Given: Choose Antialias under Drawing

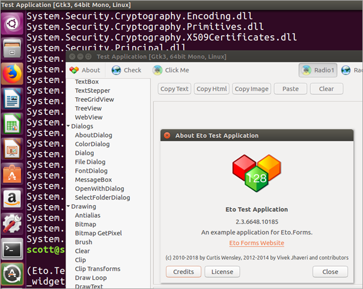Looking at the screenshot, I should point(88,215).
